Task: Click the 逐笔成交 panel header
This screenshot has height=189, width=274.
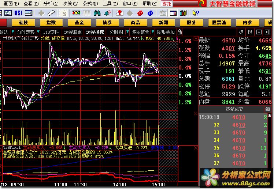Action: (x=234, y=109)
